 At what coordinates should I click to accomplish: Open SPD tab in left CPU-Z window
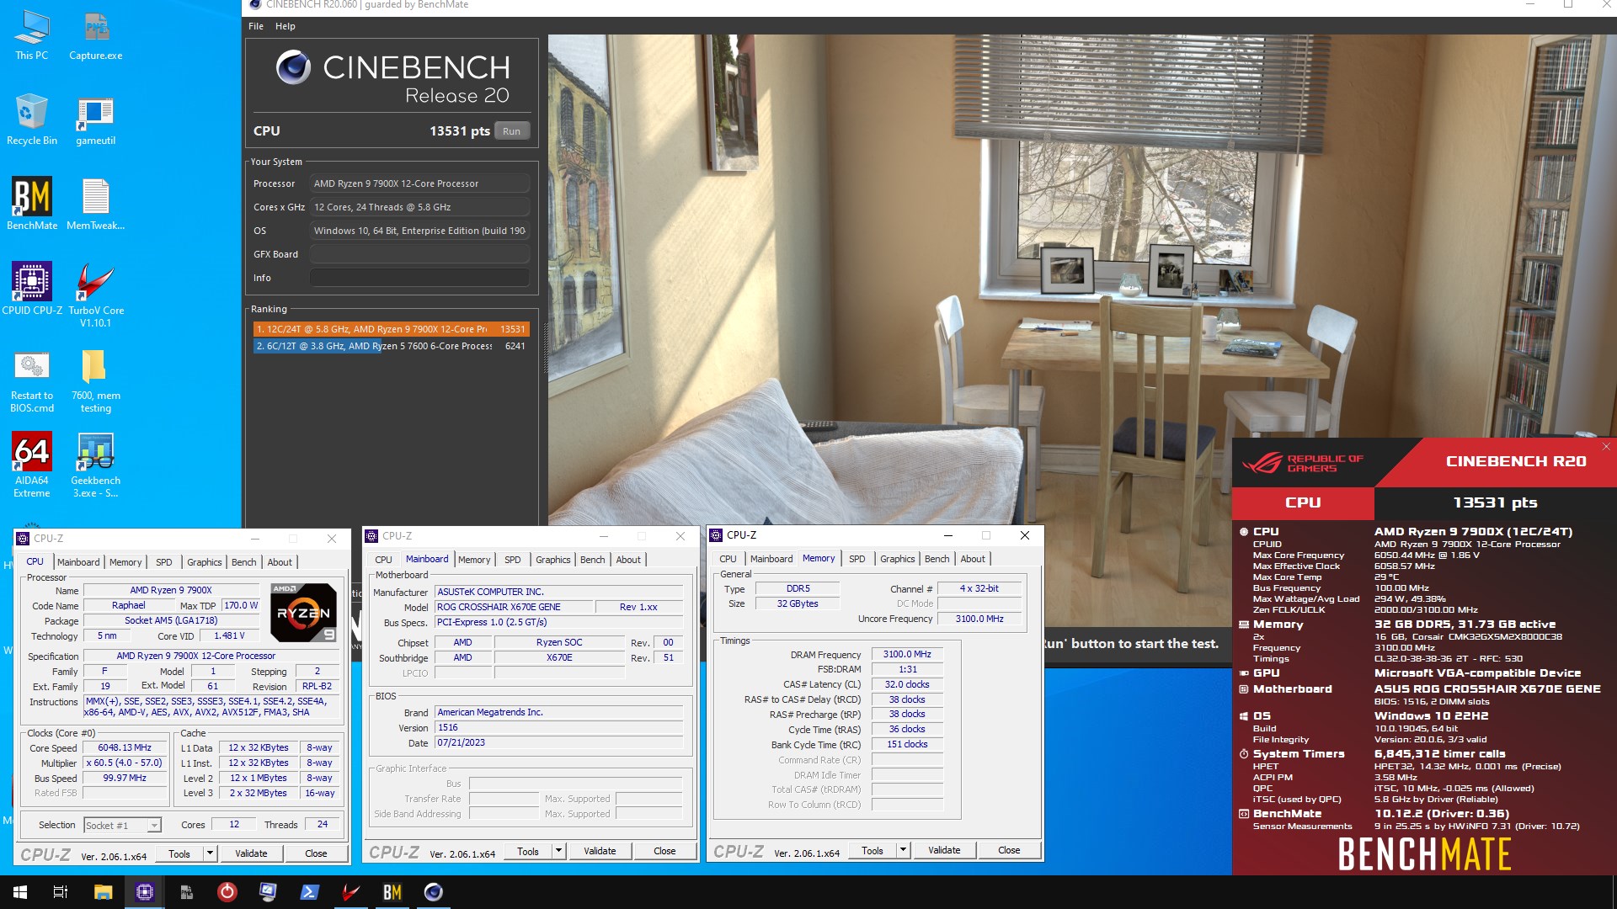coord(164,562)
